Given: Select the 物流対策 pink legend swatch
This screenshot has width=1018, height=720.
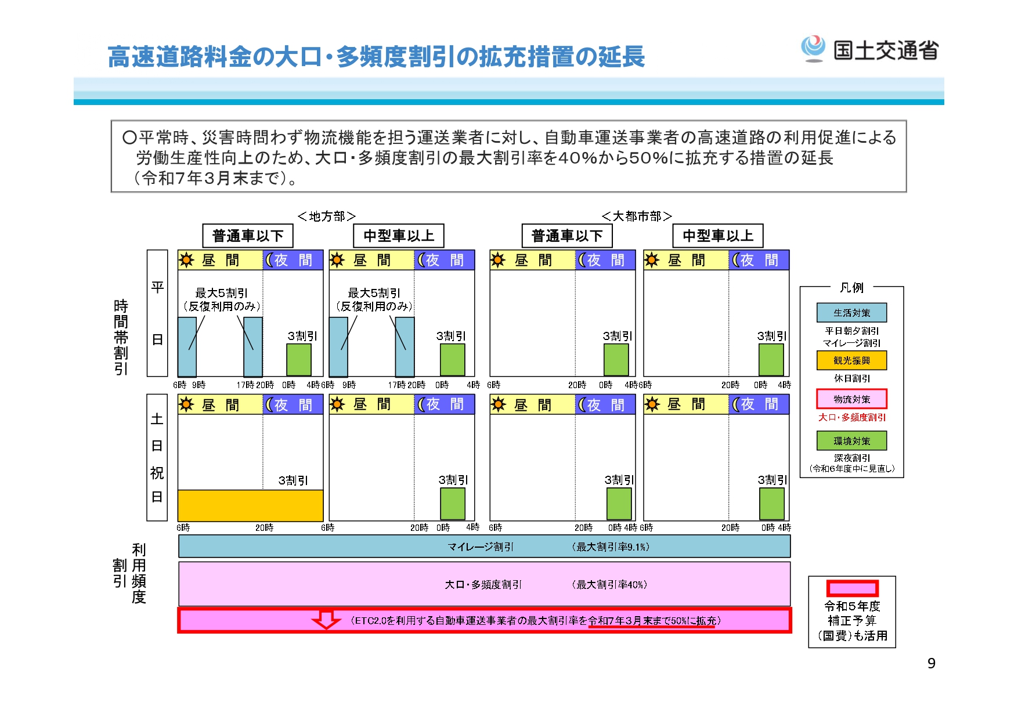Looking at the screenshot, I should [851, 399].
